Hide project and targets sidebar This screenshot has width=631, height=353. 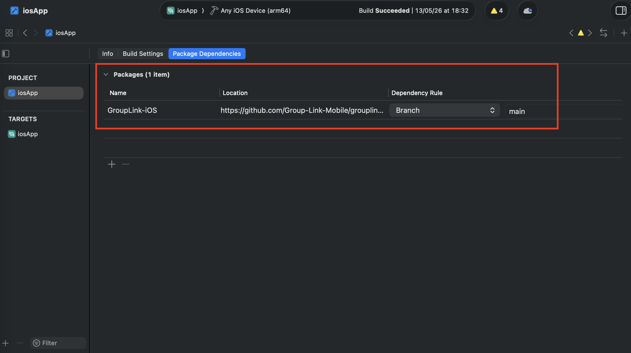coord(6,53)
